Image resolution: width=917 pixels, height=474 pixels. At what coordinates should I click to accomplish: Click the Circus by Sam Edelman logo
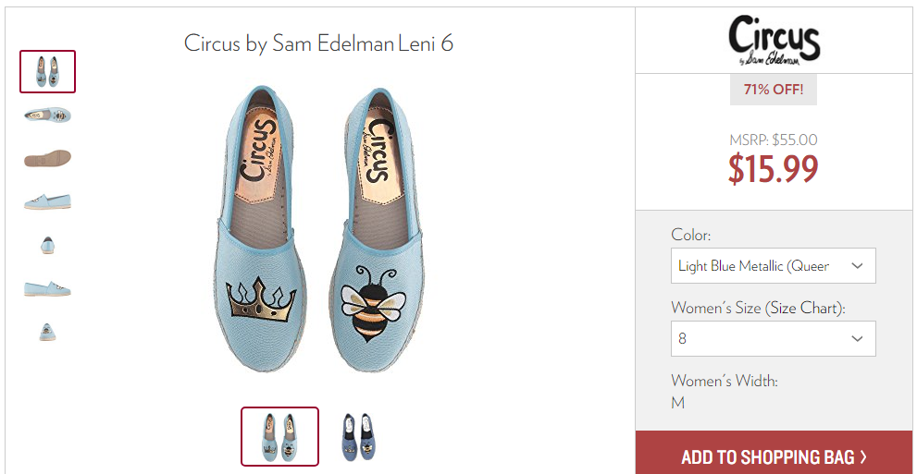(774, 41)
